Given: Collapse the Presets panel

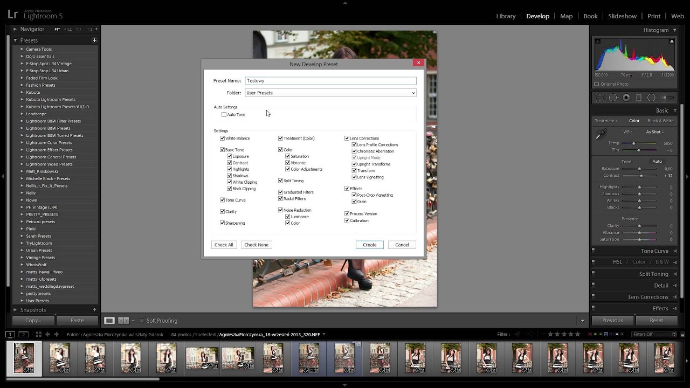Looking at the screenshot, I should coord(16,40).
